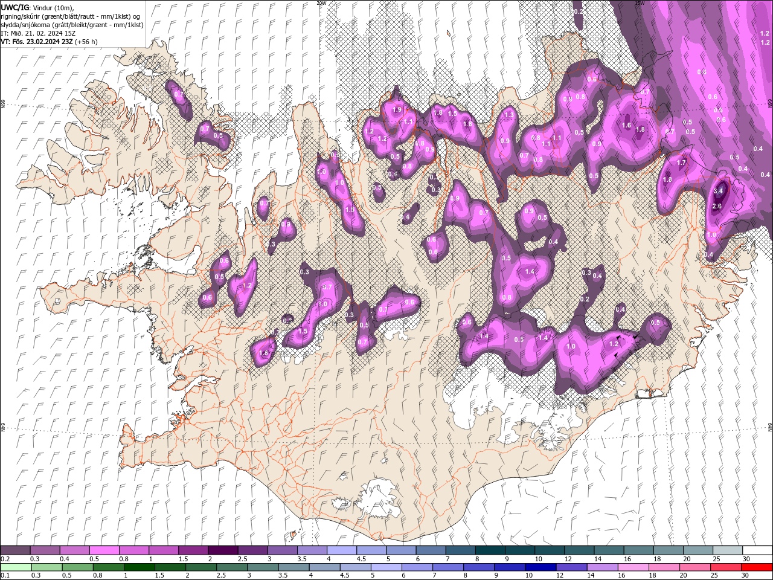Screen dimensions: 773x580
Task: Select the dark teal swatch at 8 in the upper legend
Action: pos(490,550)
